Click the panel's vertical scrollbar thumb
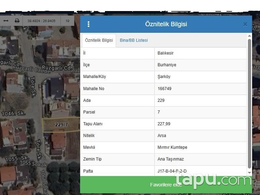 [x=249, y=104]
